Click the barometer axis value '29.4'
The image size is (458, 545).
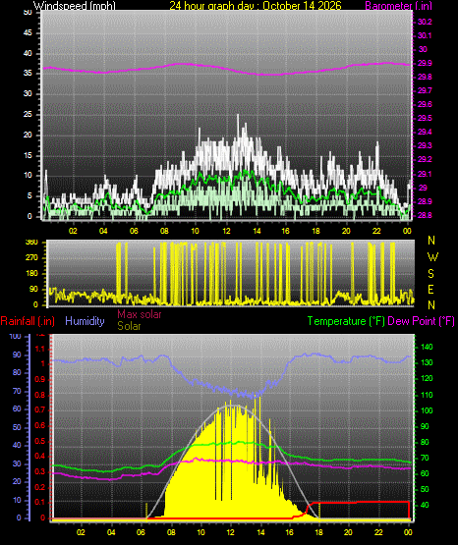pyautogui.click(x=425, y=133)
